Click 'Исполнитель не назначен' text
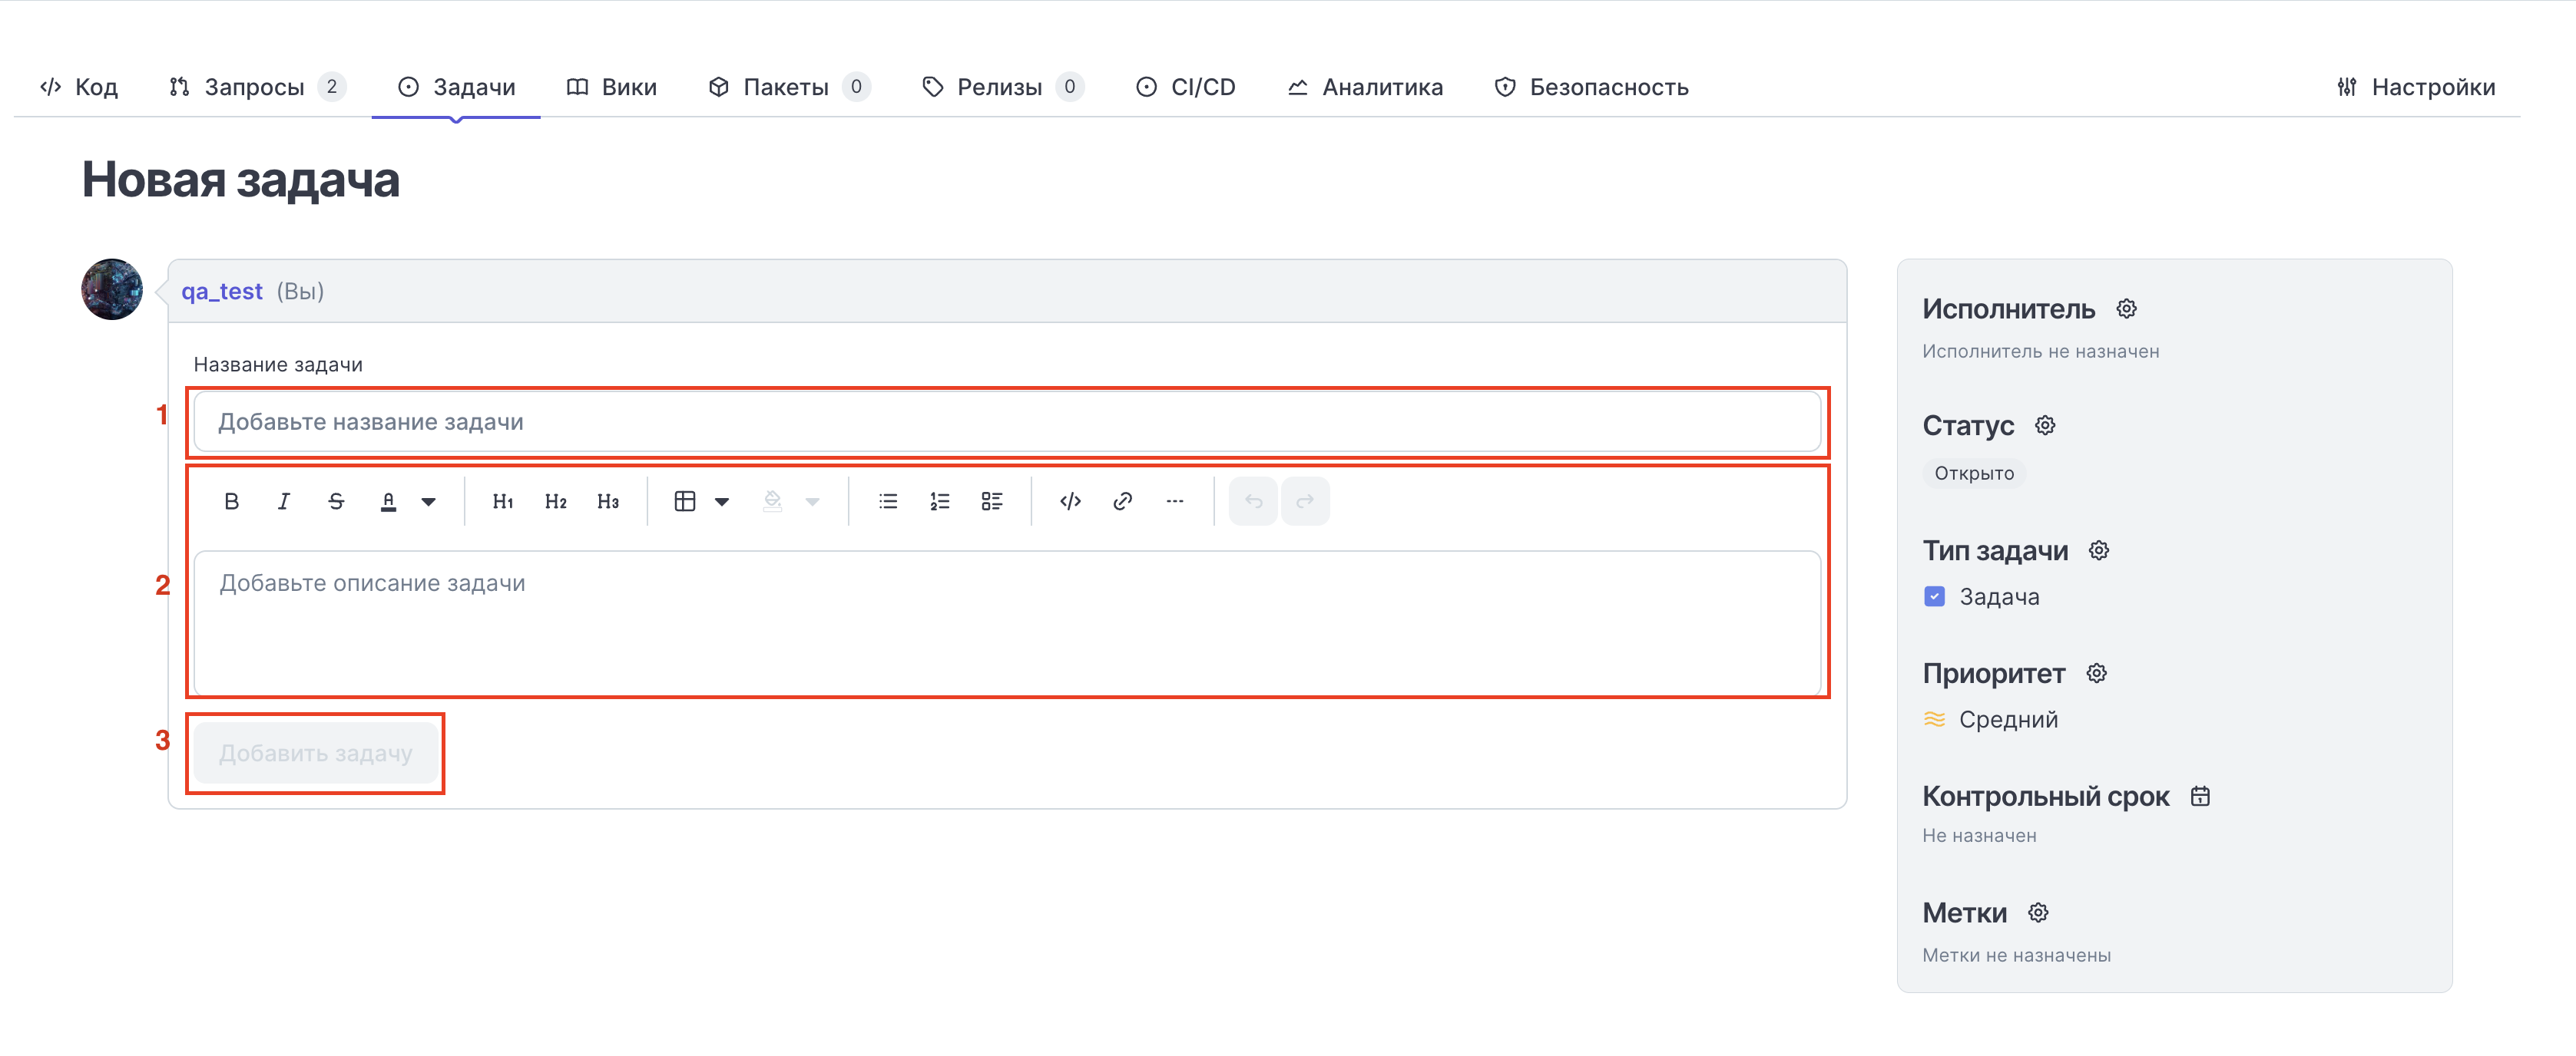Image resolution: width=2576 pixels, height=1056 pixels. pyautogui.click(x=2040, y=351)
